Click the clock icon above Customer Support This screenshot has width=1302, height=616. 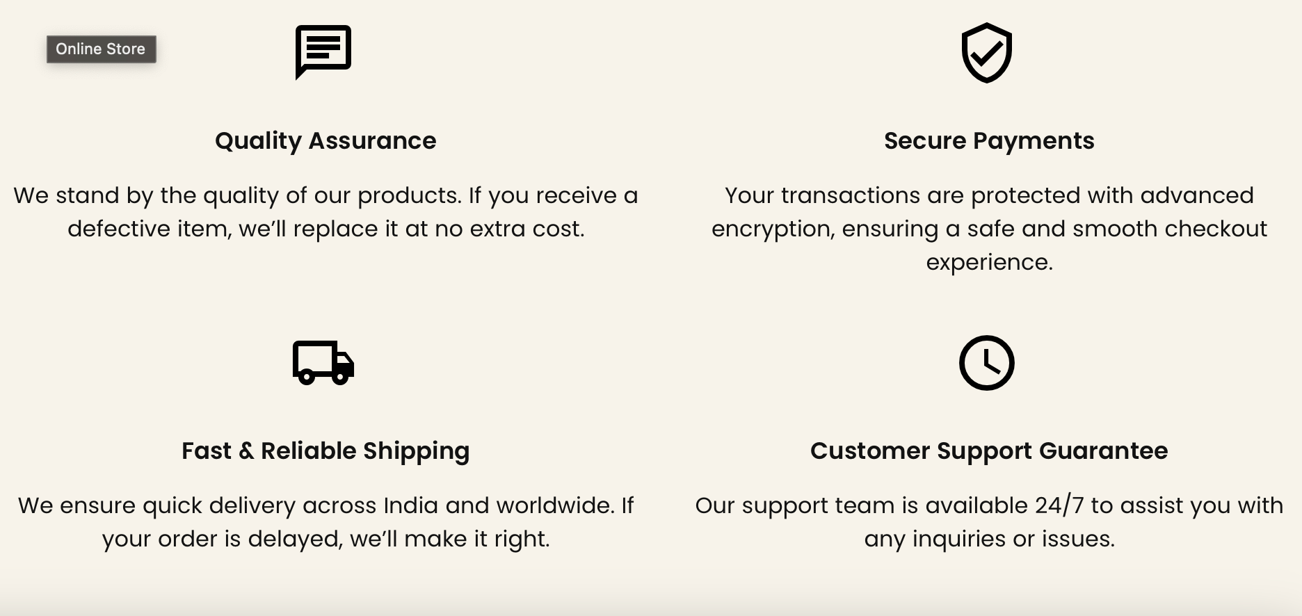[986, 363]
